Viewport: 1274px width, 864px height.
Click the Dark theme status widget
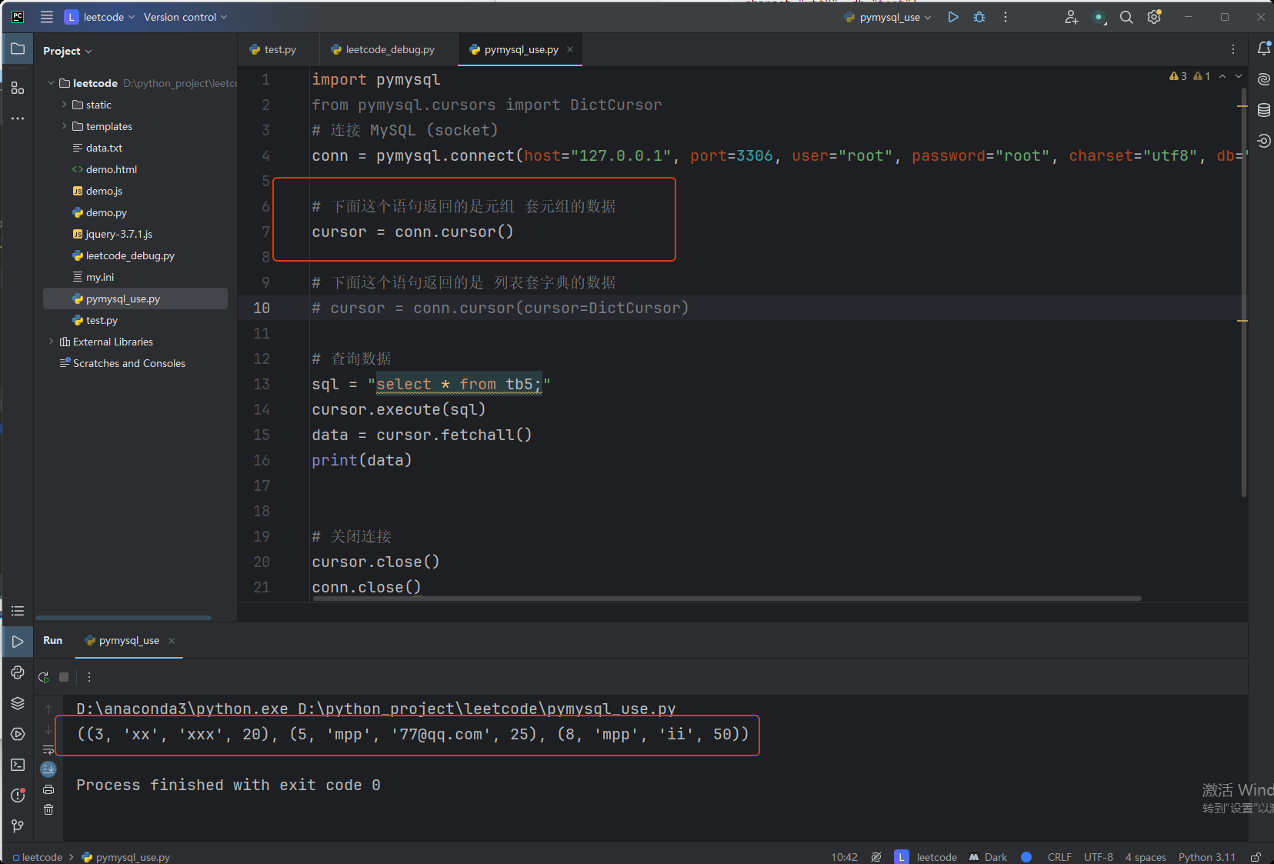(x=989, y=857)
